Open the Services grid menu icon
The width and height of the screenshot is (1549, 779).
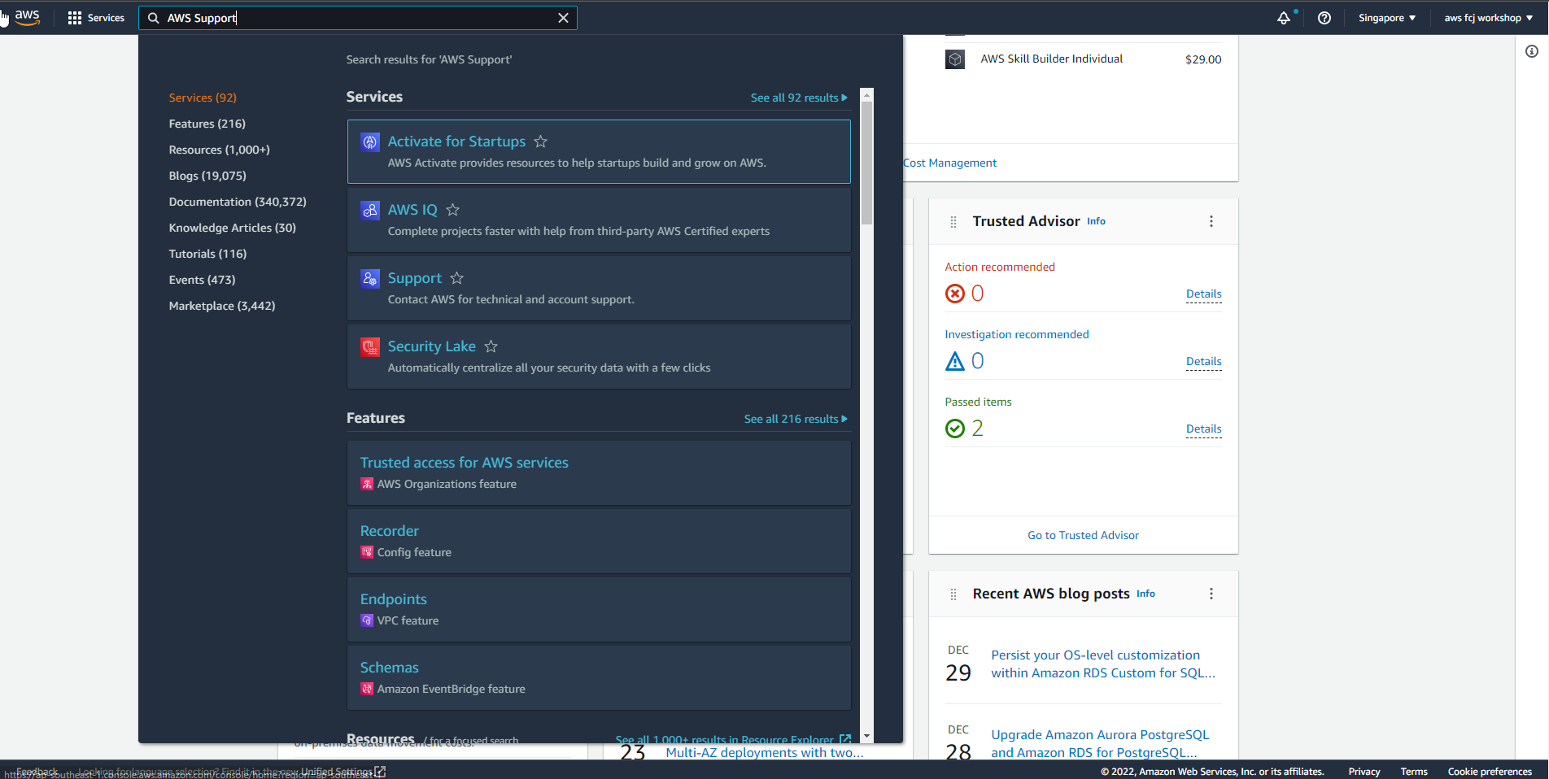(x=75, y=18)
